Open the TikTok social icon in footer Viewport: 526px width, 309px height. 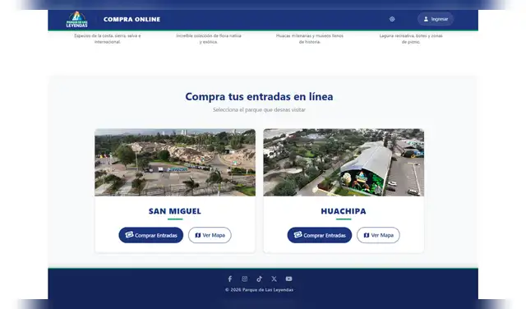260,279
